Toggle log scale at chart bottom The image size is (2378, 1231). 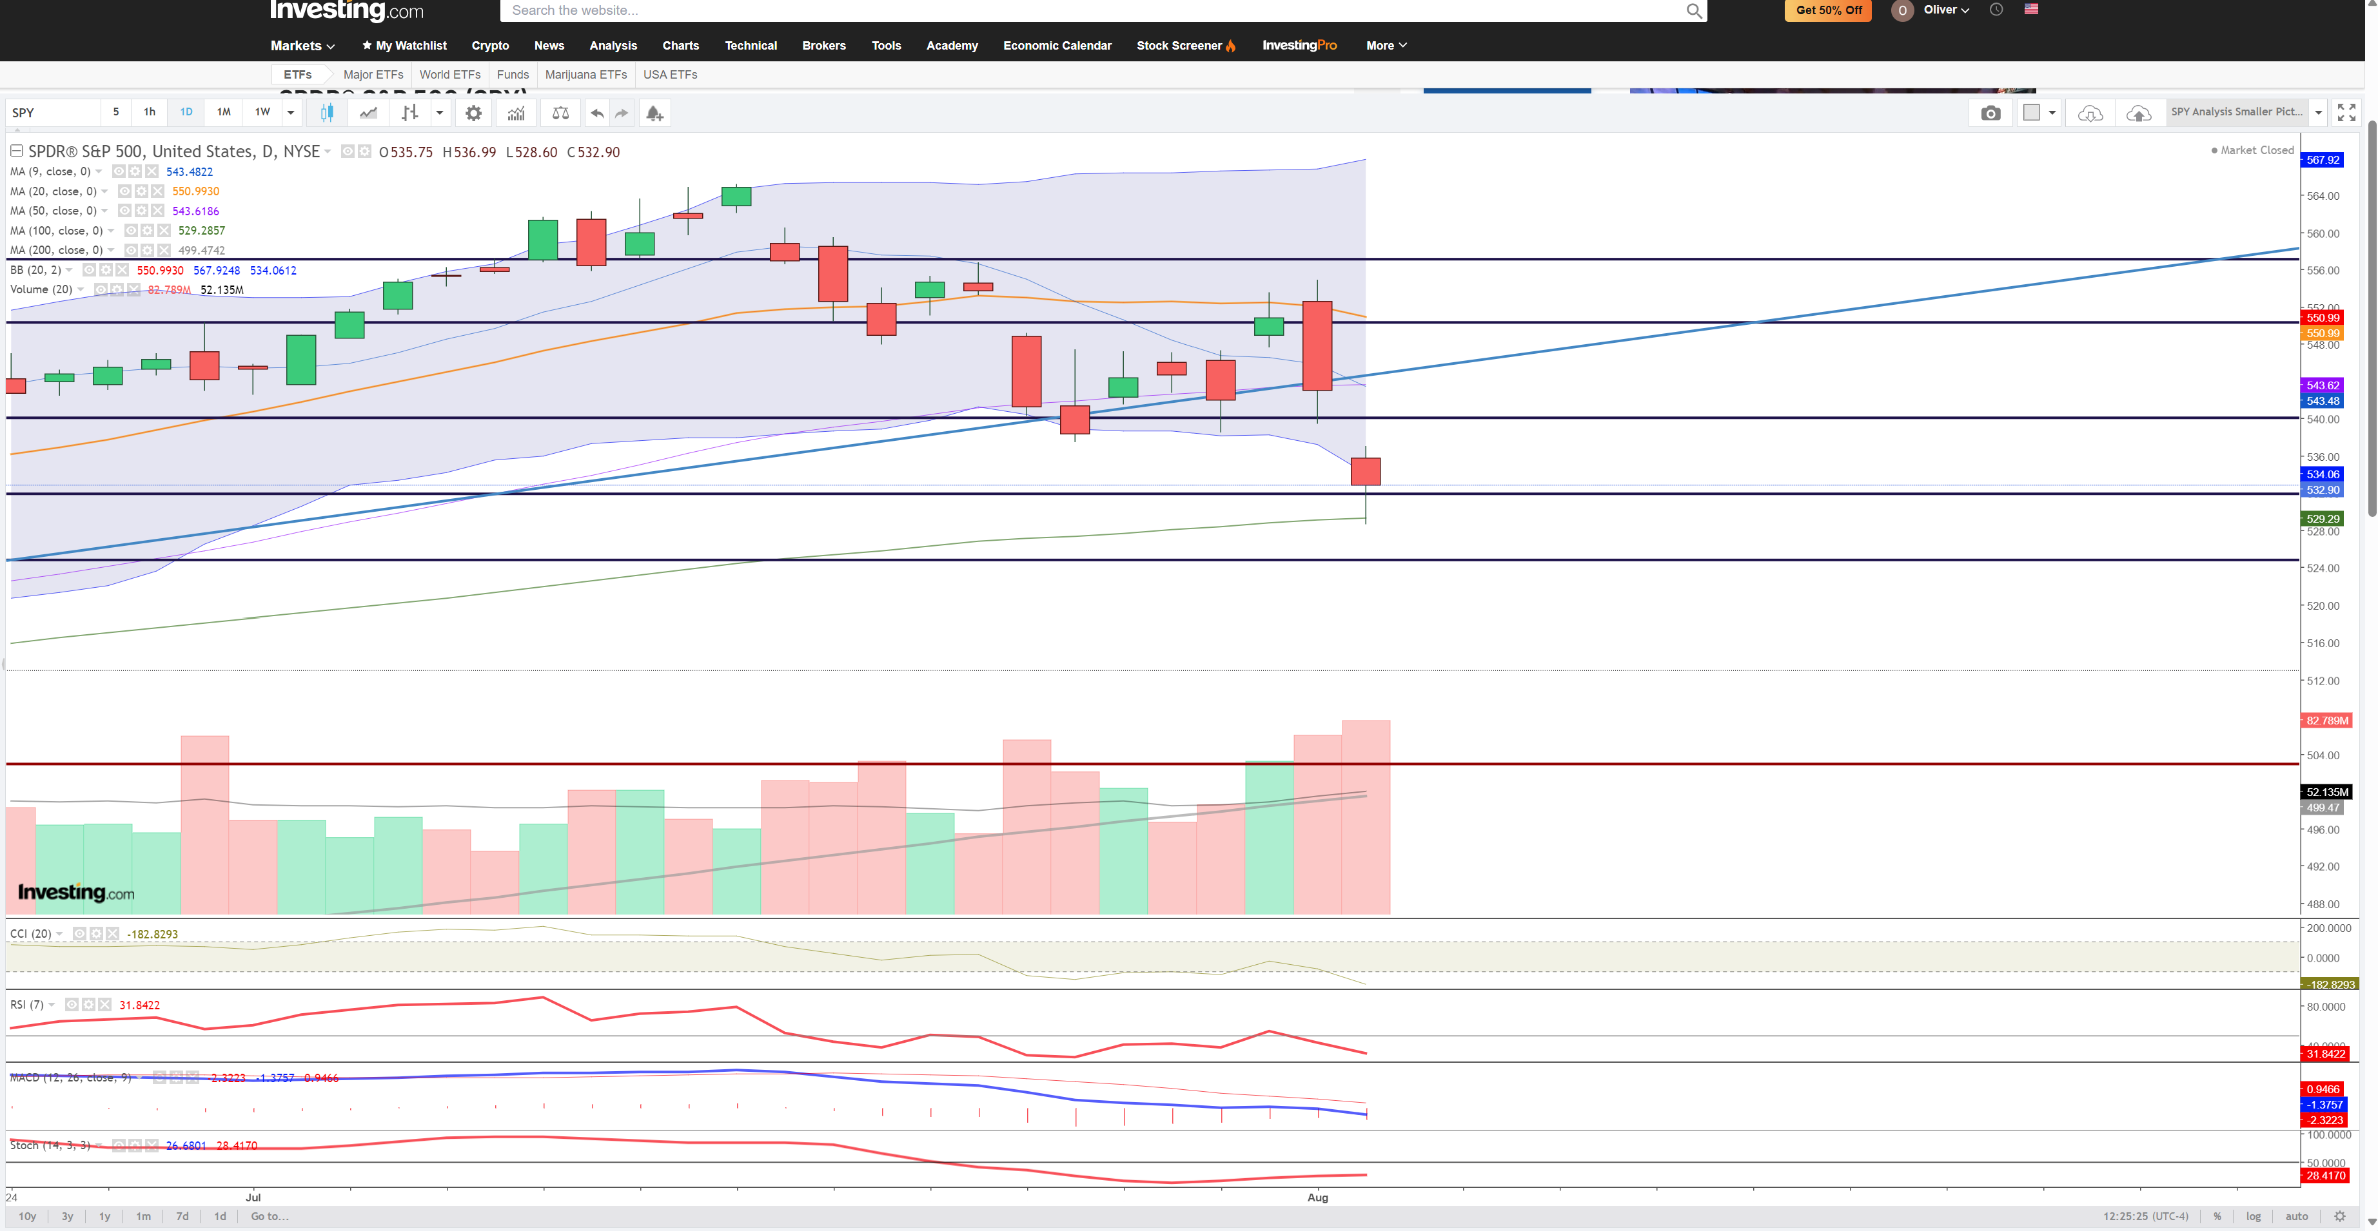pos(2254,1216)
